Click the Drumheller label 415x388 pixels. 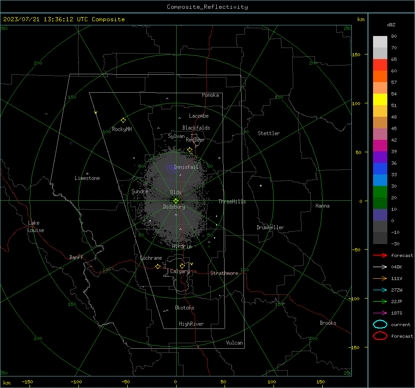(x=270, y=227)
